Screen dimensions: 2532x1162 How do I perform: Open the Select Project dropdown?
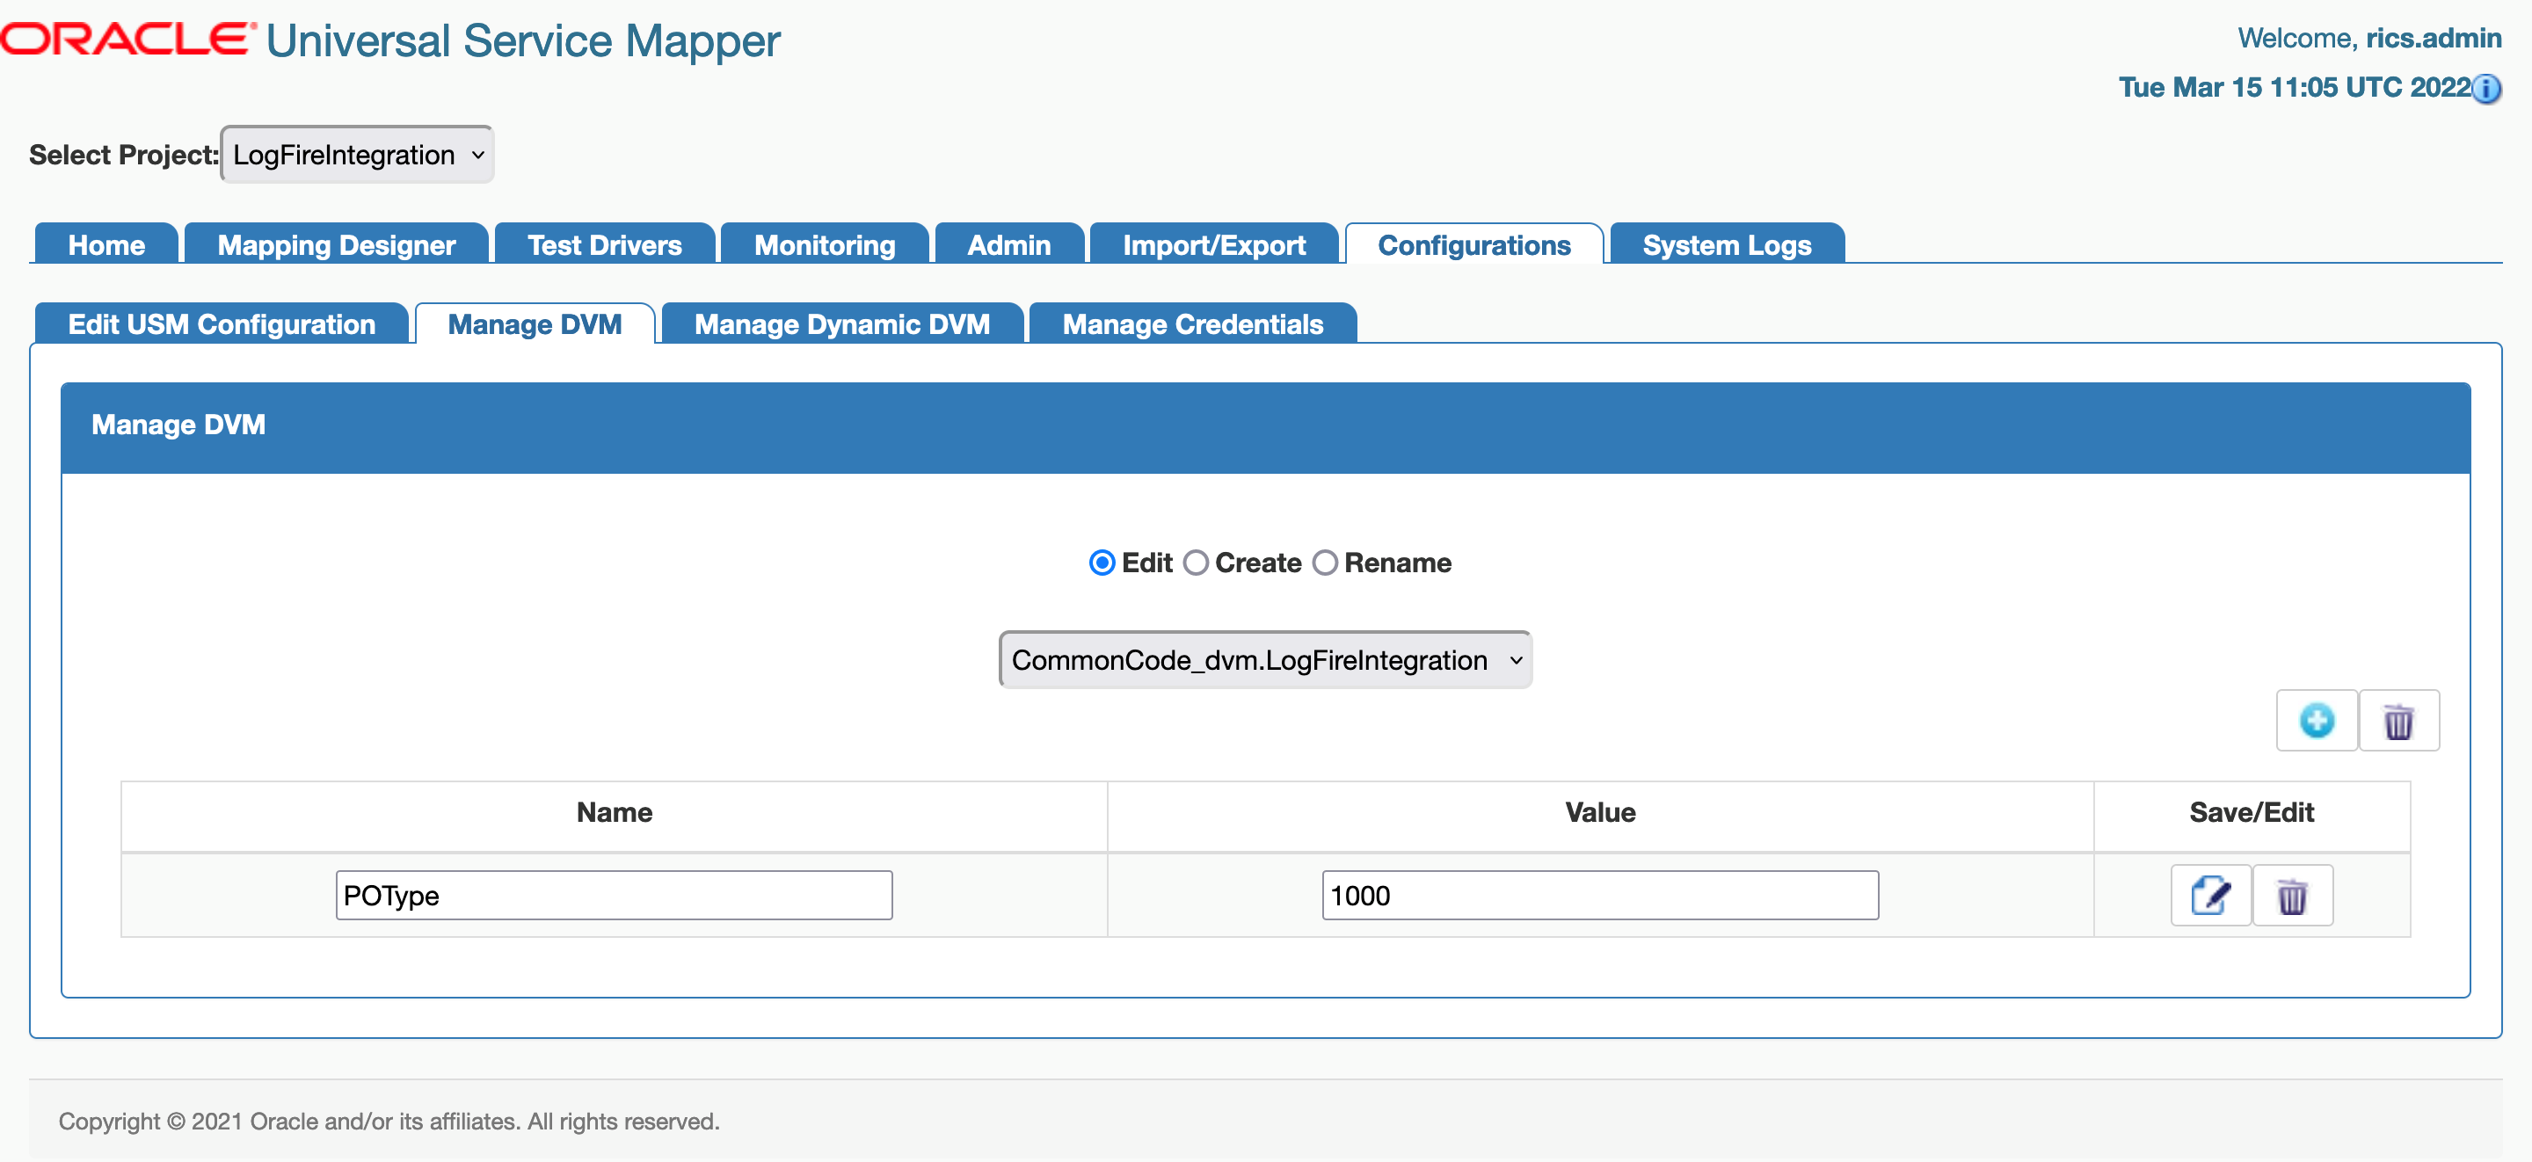356,155
